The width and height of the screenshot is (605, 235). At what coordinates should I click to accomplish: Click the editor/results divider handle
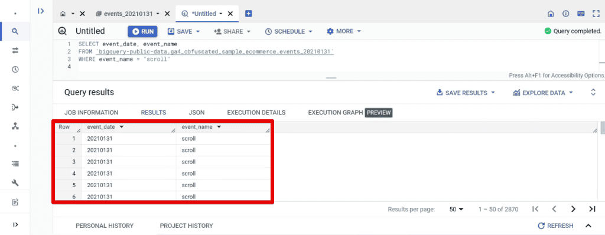point(331,78)
